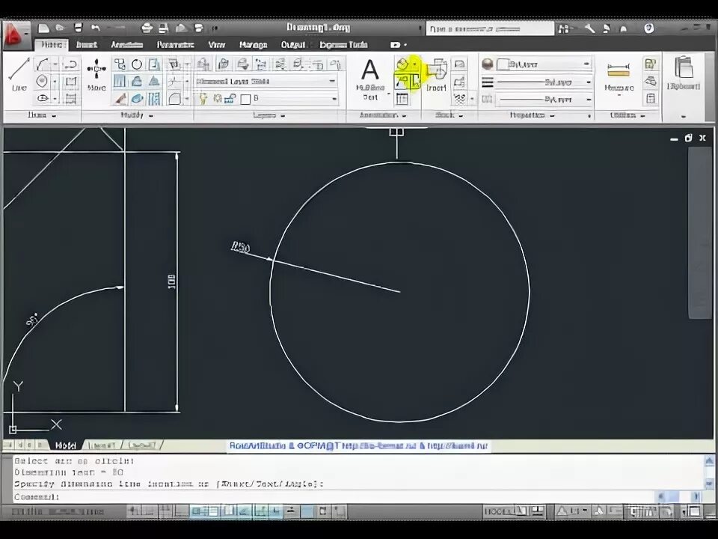Click the Undo icon in quick access toolbar
The width and height of the screenshot is (718, 539).
pos(95,28)
